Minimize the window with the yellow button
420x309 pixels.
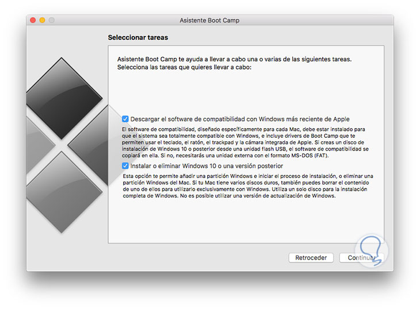coord(43,20)
